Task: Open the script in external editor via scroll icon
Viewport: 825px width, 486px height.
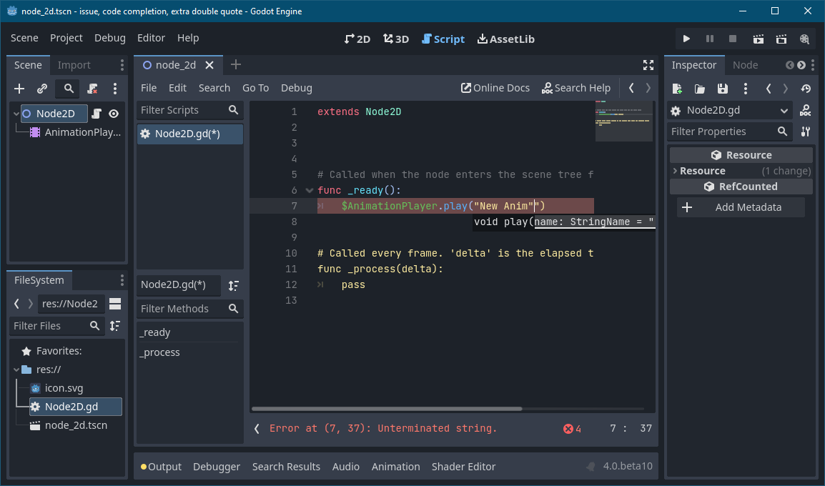Action: click(96, 113)
